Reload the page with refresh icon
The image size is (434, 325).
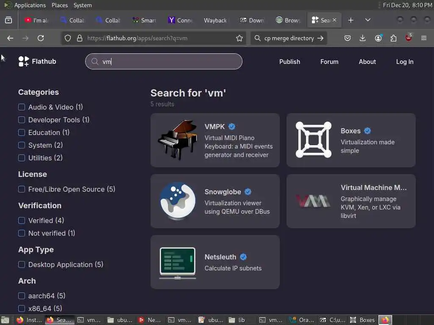(x=41, y=38)
